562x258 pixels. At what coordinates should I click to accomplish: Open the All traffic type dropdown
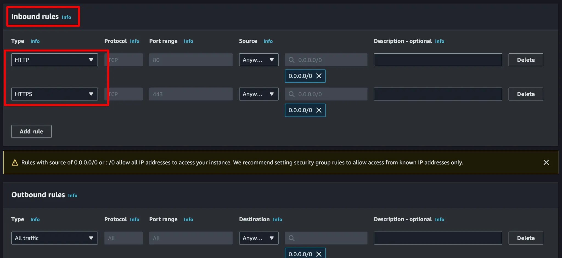54,238
